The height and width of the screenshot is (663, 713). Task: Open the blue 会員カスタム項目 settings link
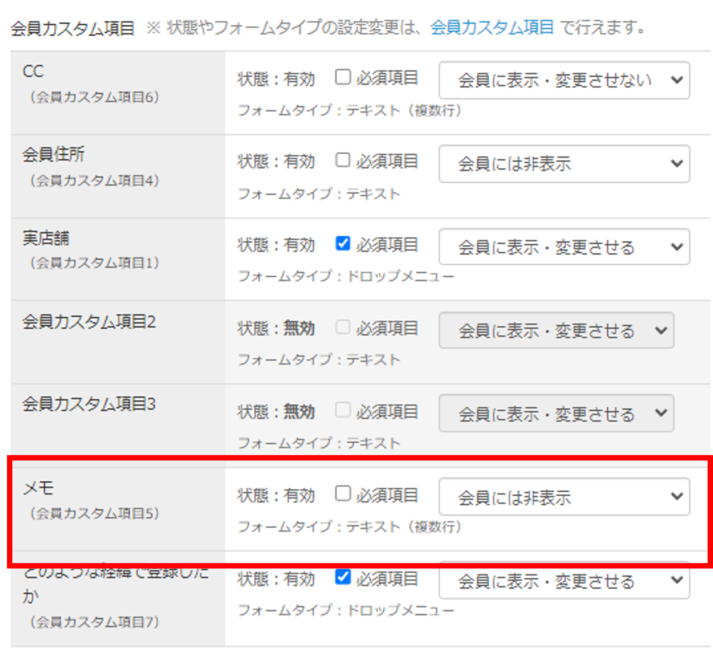(492, 27)
